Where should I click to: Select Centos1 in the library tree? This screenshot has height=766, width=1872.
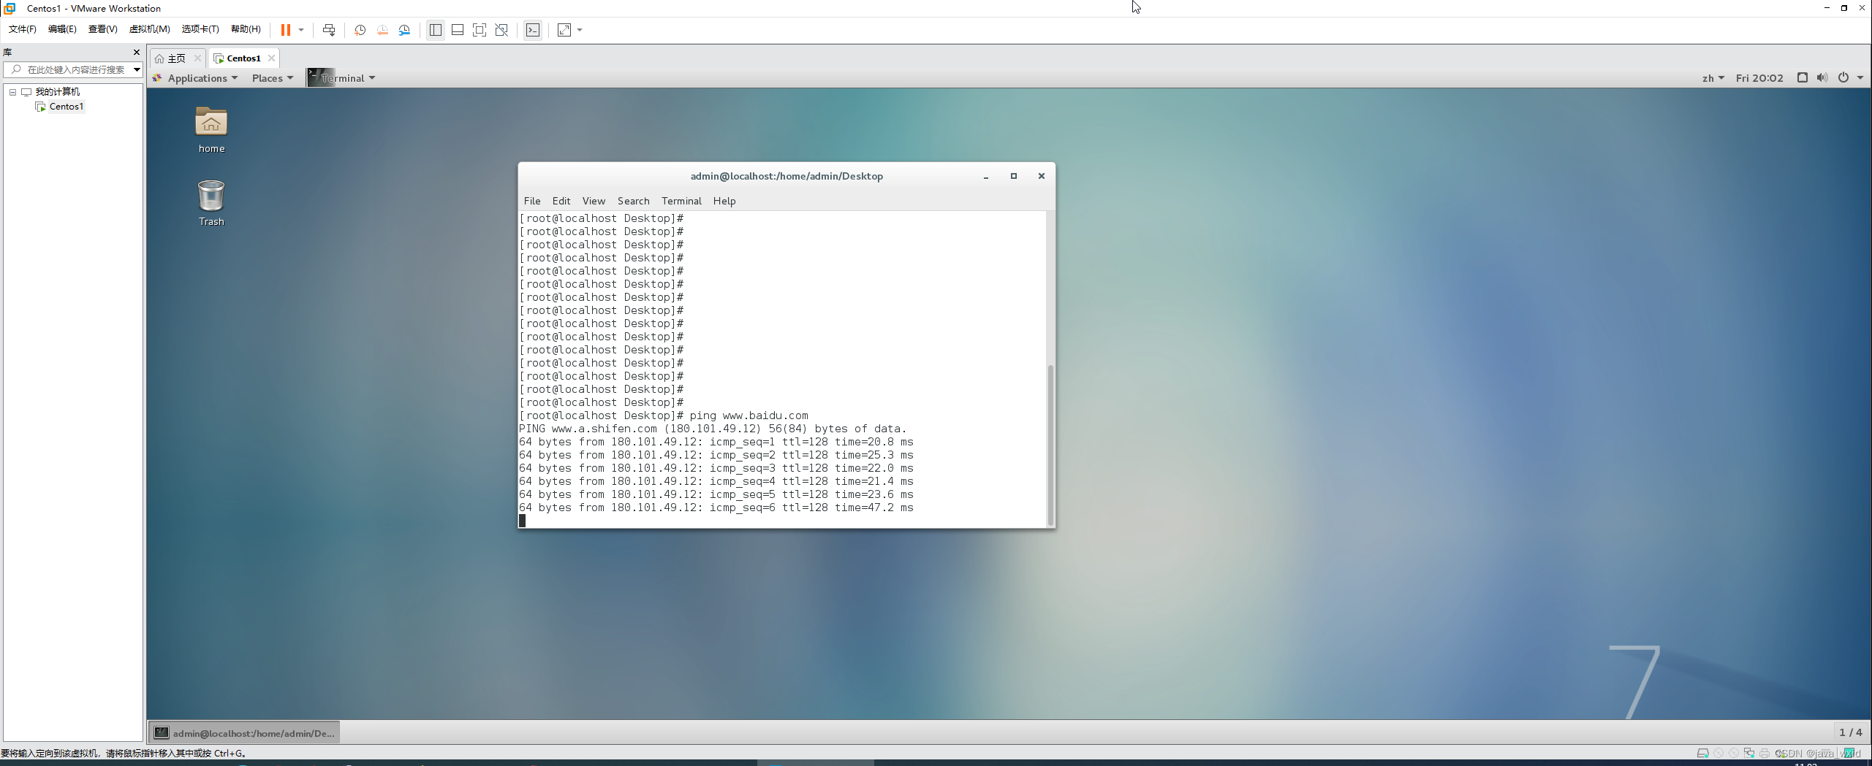66,107
